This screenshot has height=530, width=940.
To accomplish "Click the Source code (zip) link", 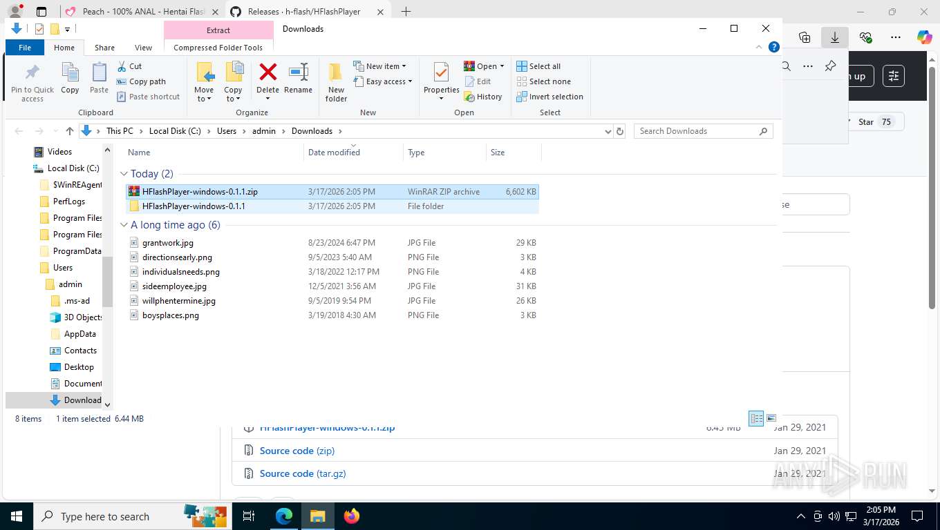I will pos(297,451).
